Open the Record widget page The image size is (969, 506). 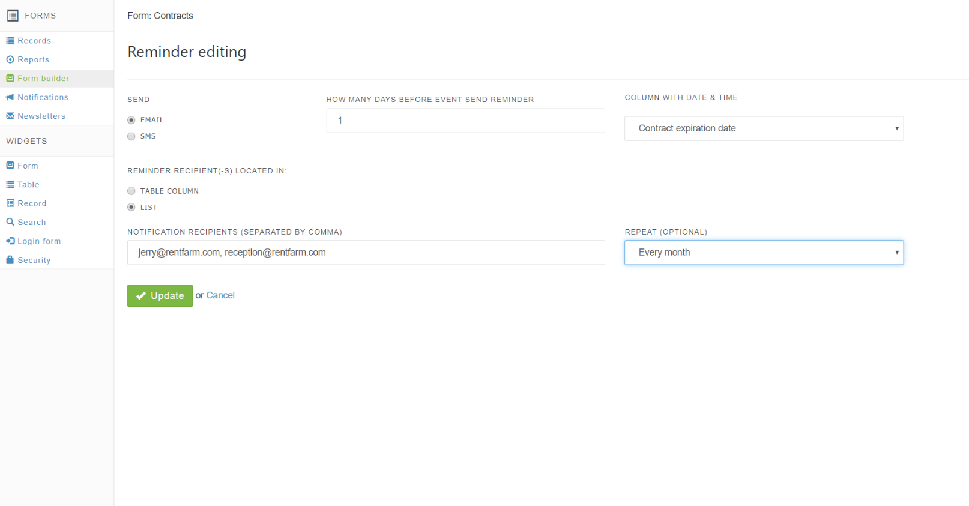32,203
